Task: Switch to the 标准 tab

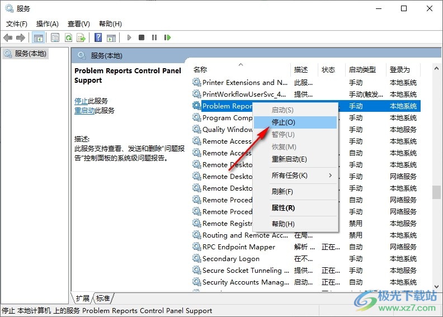Action: click(x=103, y=298)
